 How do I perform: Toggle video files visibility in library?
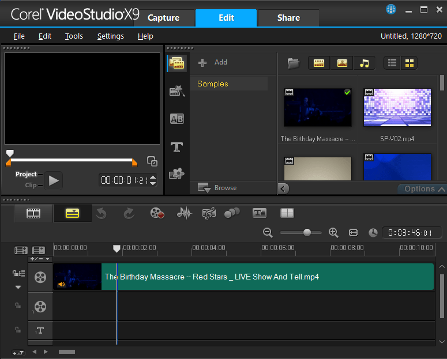(x=319, y=63)
